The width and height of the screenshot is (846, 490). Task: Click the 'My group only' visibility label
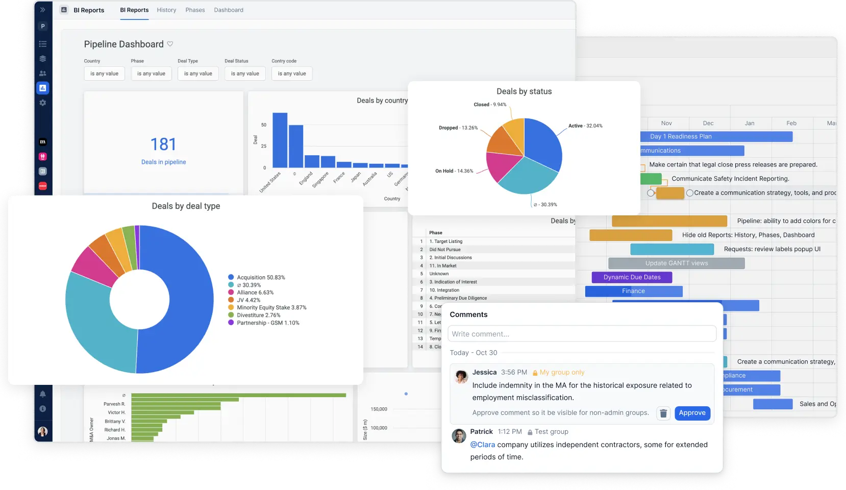click(x=562, y=373)
